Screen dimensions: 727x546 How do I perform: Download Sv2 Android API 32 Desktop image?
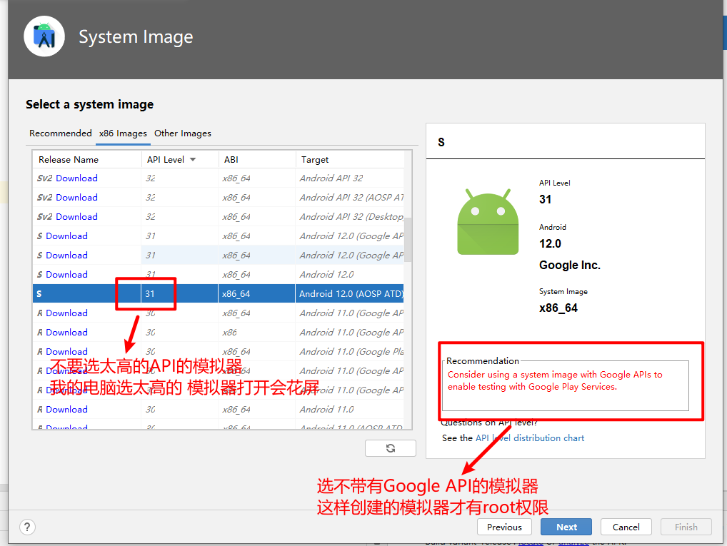(76, 217)
